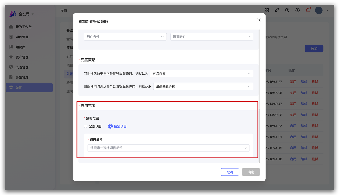Close the 添加处置等级策略 dialog
Screen dimensions: 339x195
[259, 20]
